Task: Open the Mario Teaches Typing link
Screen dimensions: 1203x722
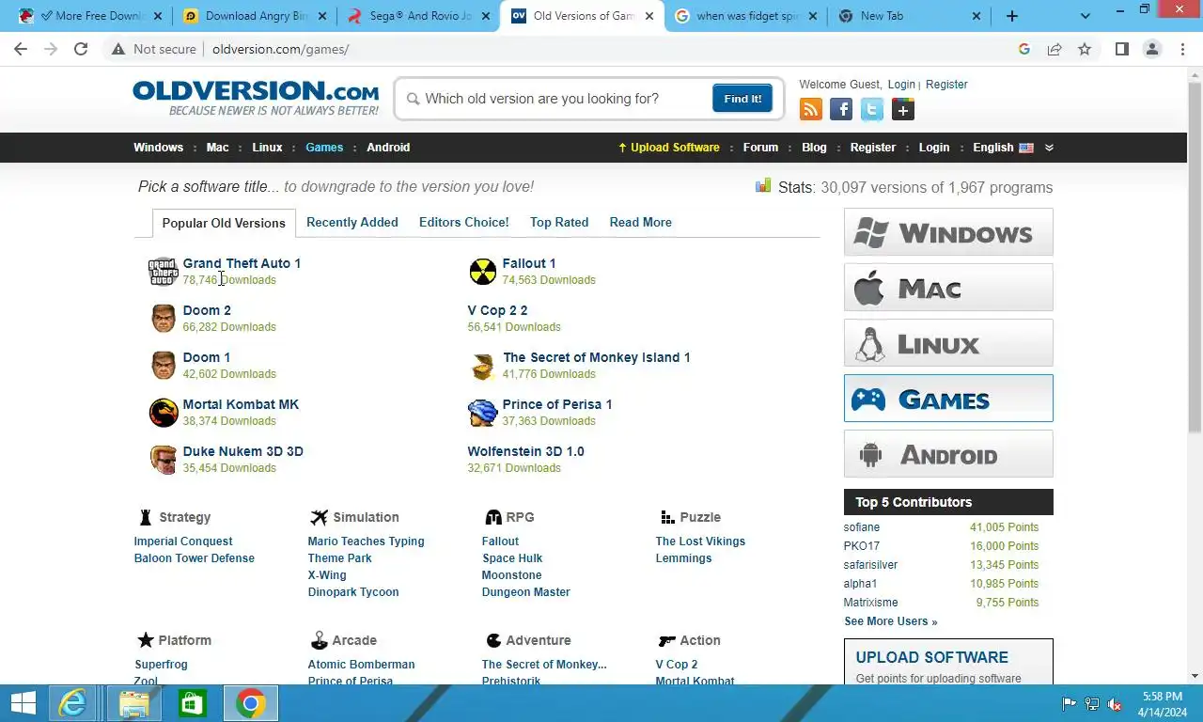Action: (366, 541)
